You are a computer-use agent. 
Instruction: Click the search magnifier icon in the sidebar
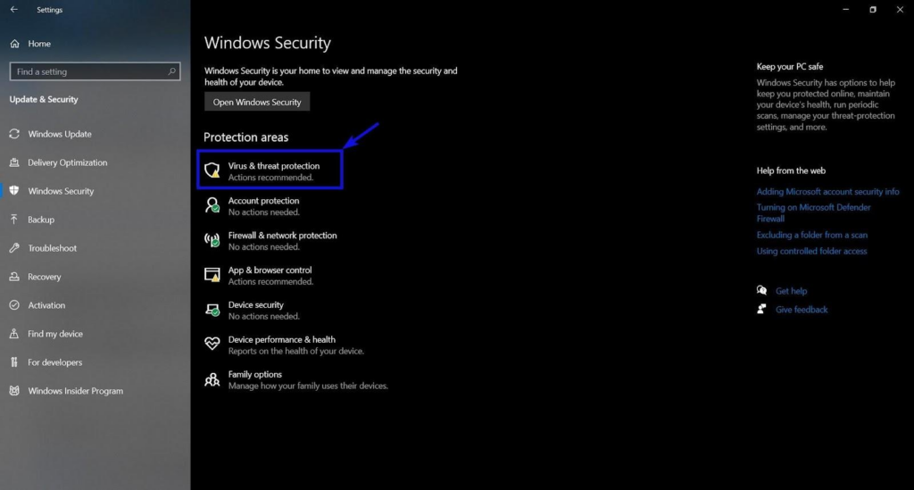point(172,71)
